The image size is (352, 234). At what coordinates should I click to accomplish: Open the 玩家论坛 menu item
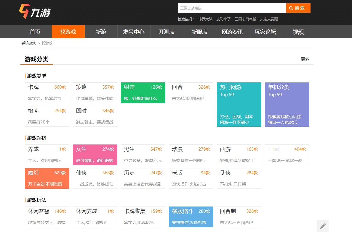[x=265, y=32]
